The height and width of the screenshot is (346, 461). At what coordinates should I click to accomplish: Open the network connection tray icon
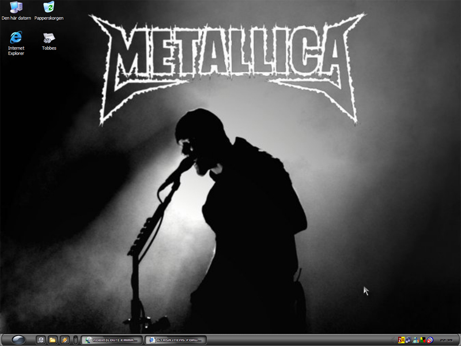point(408,340)
